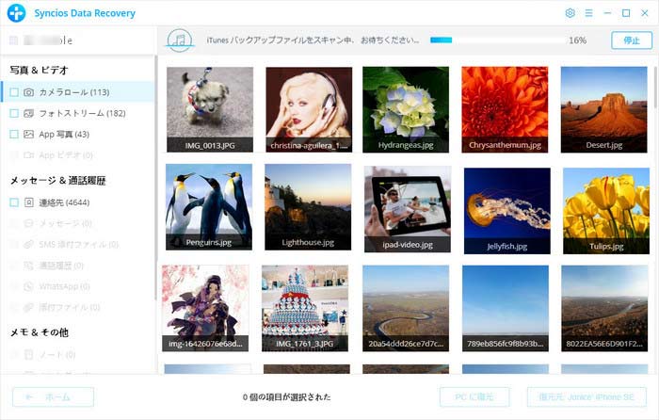Click the sidebar vertical scrollbar
Viewport: 659px width, 420px height.
pyautogui.click(x=156, y=177)
